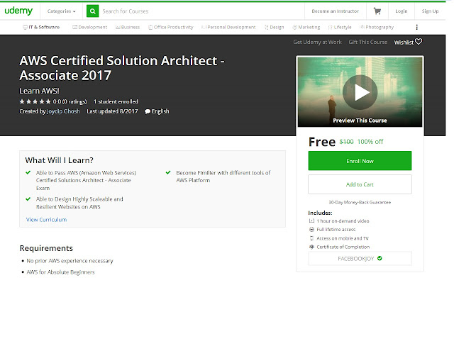Click the green search magnifier button
This screenshot has height=363, width=454.
[93, 11]
